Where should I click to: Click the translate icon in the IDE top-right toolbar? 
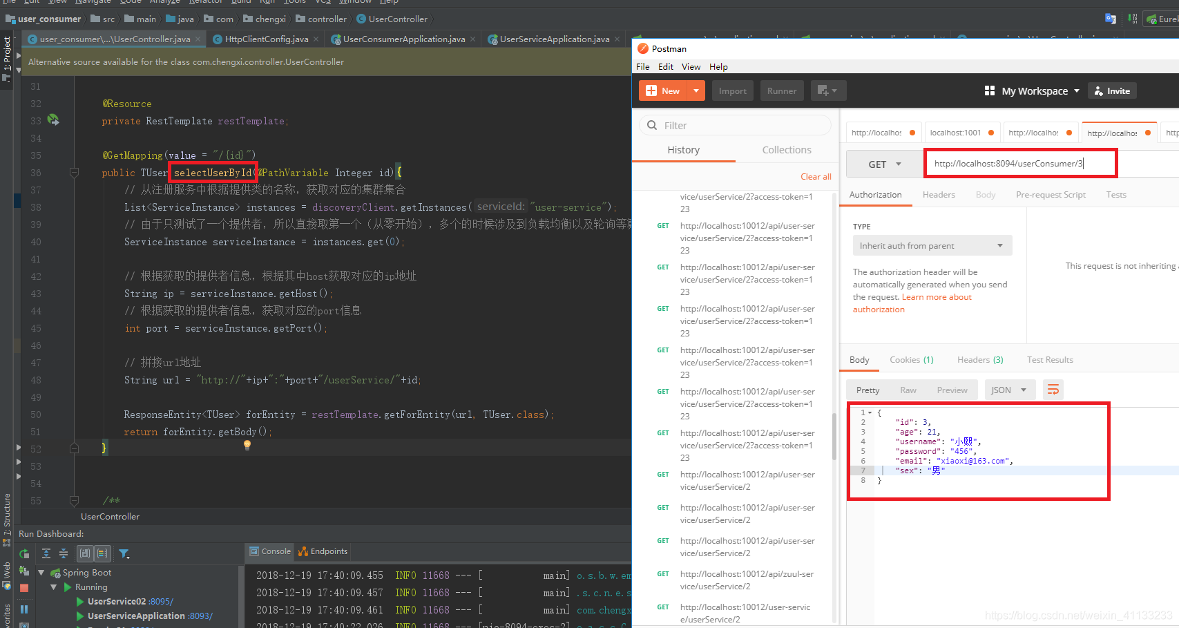pos(1111,19)
